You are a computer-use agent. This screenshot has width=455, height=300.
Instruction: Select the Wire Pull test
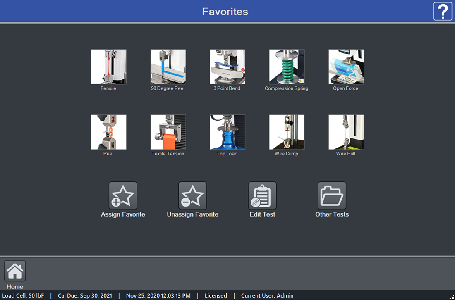[346, 132]
